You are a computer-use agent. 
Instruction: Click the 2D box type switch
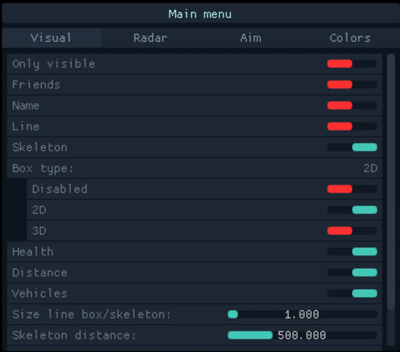tap(352, 210)
